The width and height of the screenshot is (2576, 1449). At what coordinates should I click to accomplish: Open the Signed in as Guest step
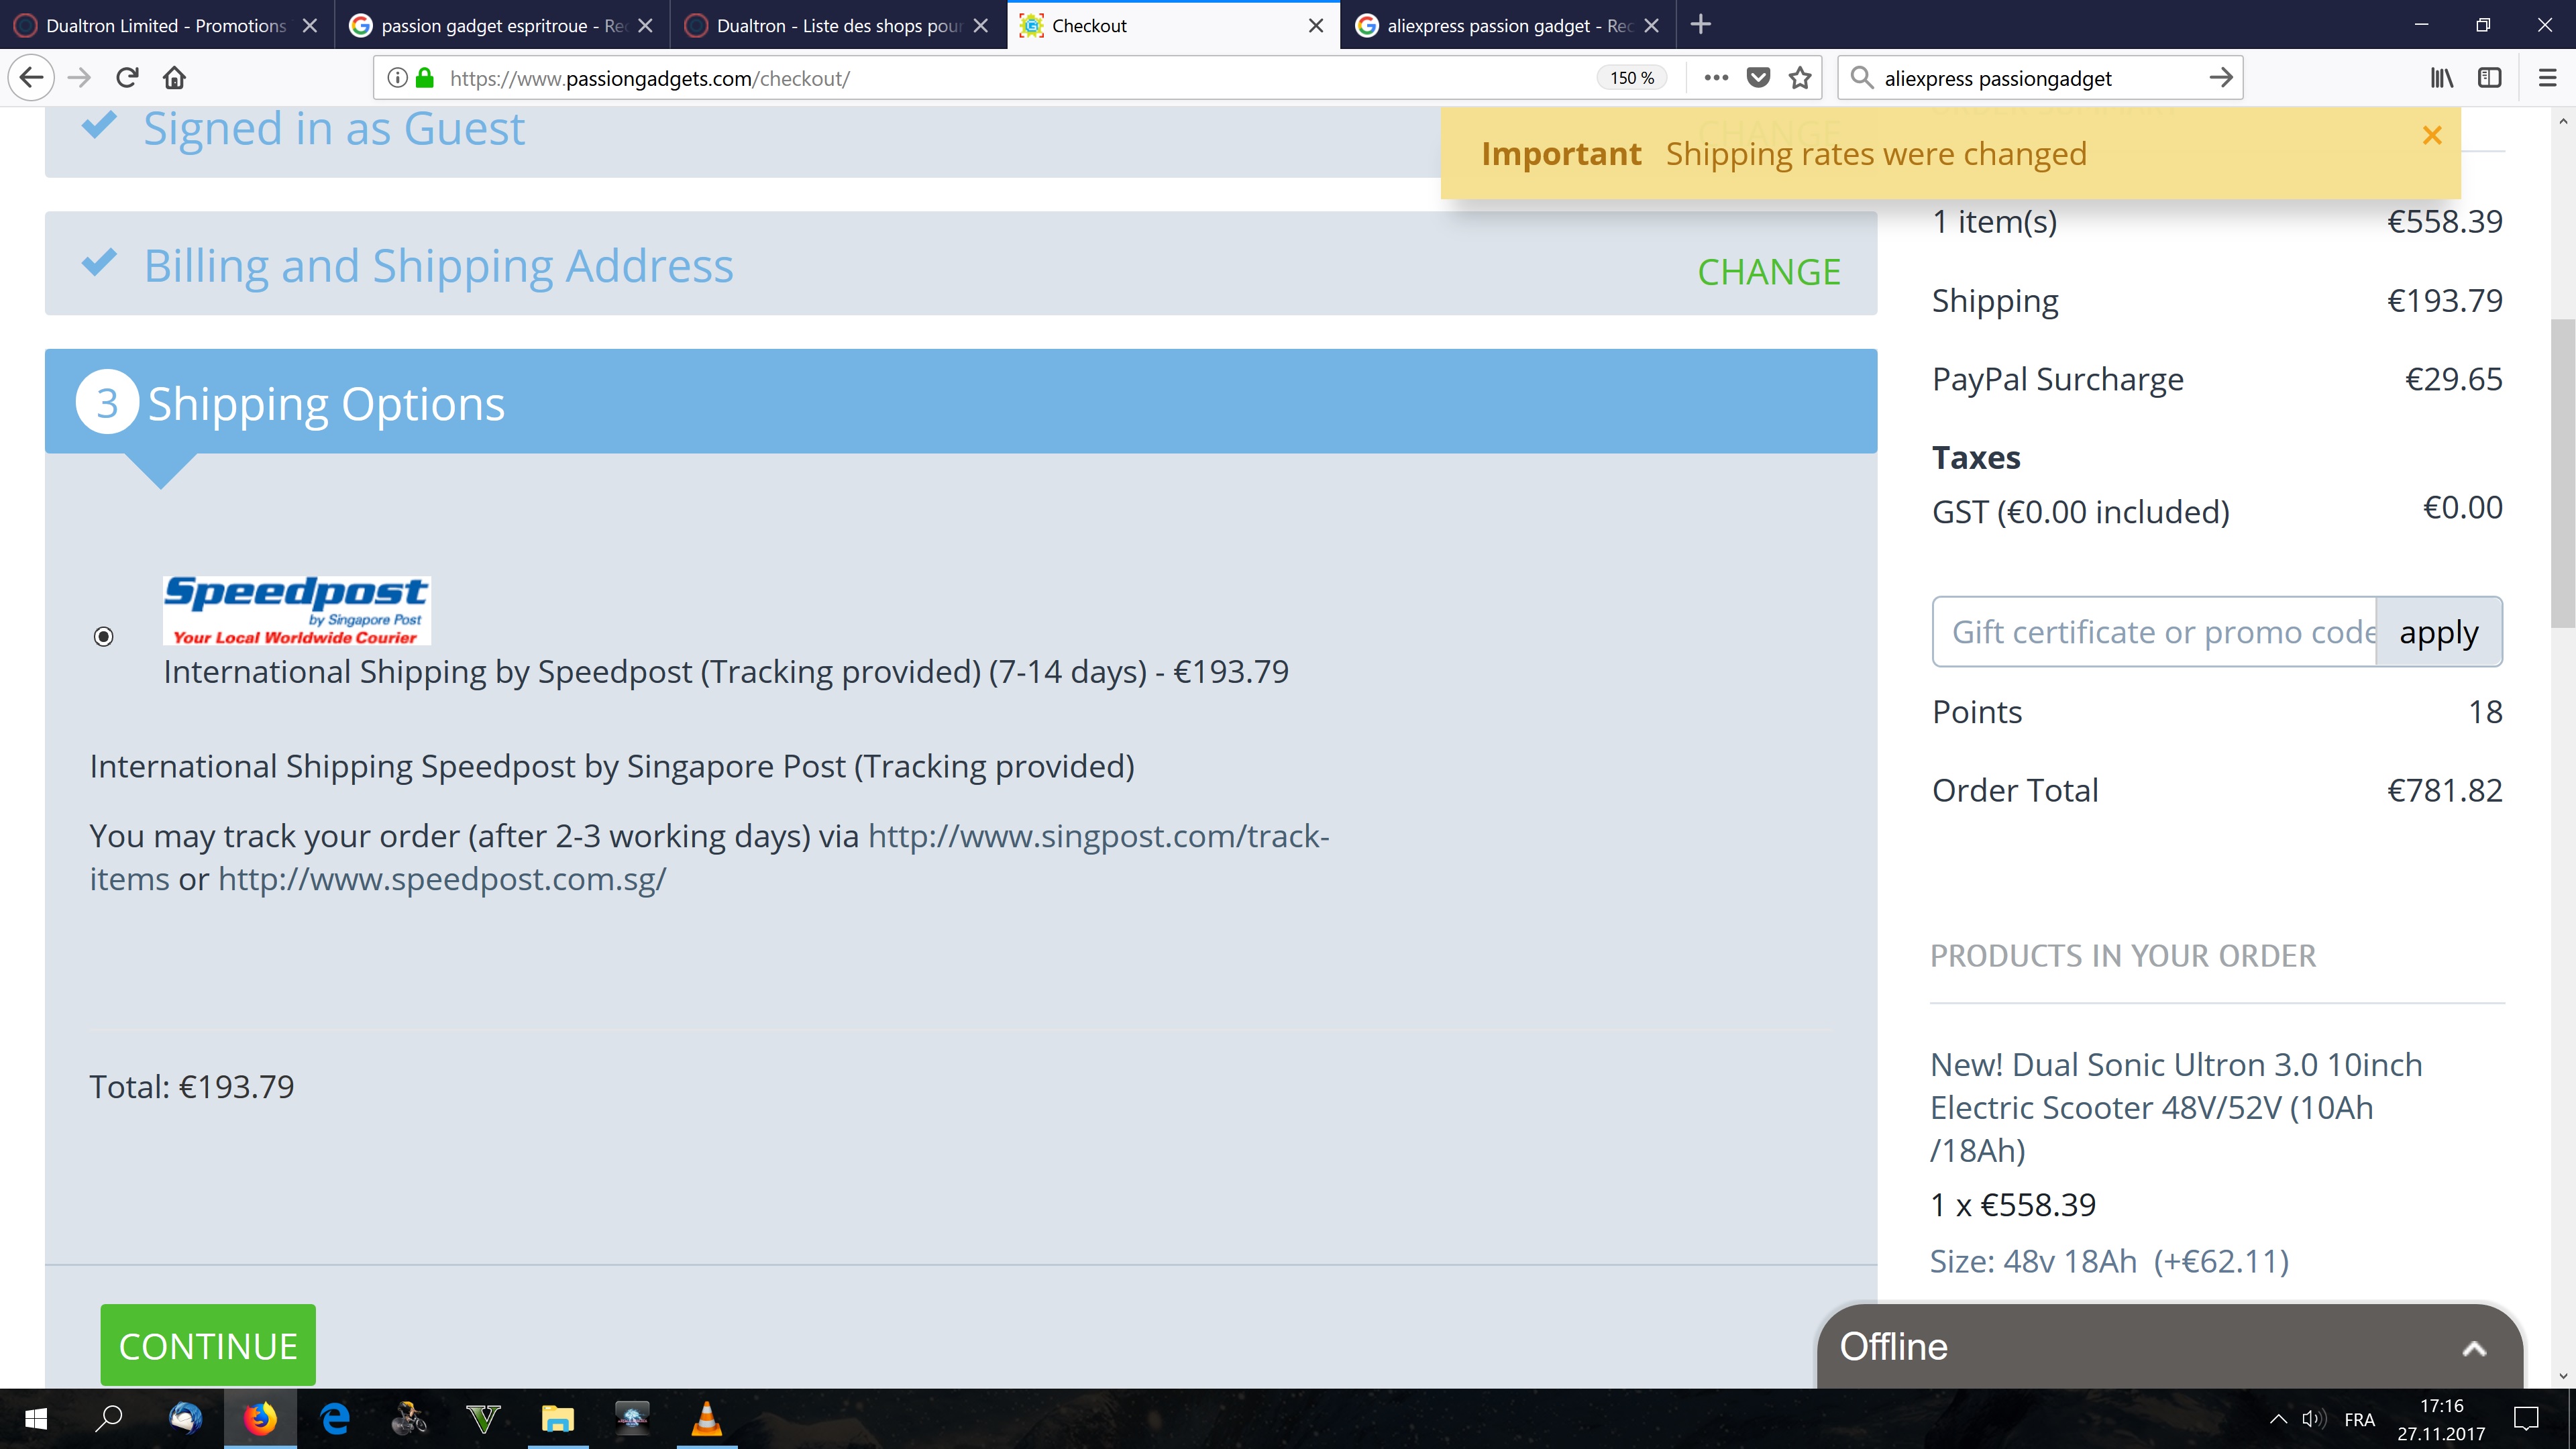334,128
